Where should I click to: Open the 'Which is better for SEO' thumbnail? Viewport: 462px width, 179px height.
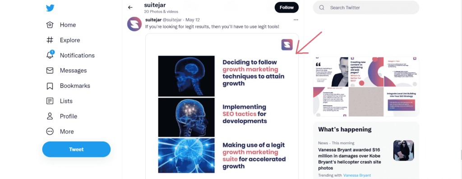(x=366, y=72)
